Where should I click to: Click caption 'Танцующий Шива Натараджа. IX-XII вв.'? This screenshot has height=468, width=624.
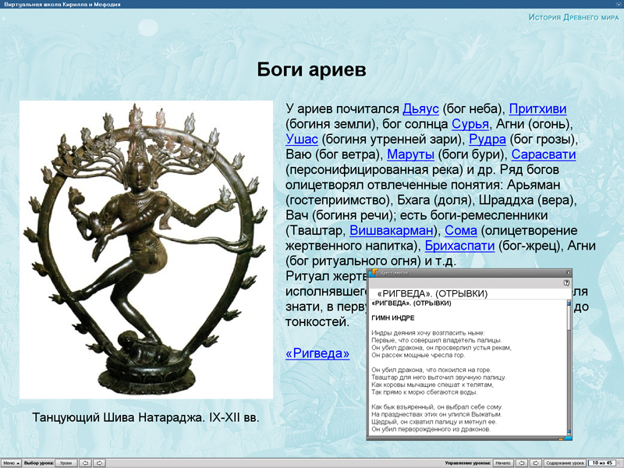[146, 417]
